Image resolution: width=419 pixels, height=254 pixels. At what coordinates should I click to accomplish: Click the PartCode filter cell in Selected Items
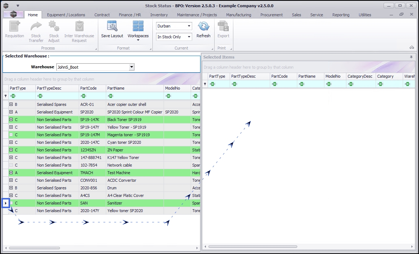coord(284,84)
